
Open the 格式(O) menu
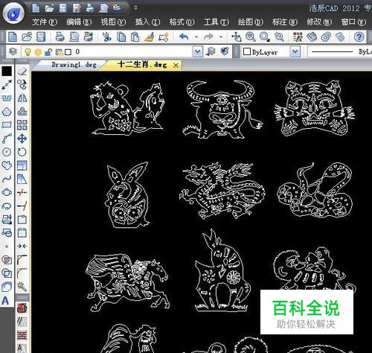[x=182, y=22]
